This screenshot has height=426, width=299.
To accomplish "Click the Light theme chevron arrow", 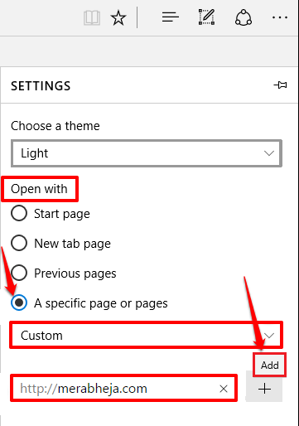I will click(x=269, y=153).
